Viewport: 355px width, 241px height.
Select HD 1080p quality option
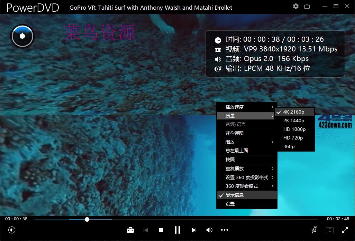tap(294, 129)
